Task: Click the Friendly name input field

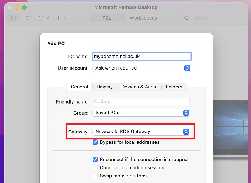Action: pyautogui.click(x=141, y=102)
